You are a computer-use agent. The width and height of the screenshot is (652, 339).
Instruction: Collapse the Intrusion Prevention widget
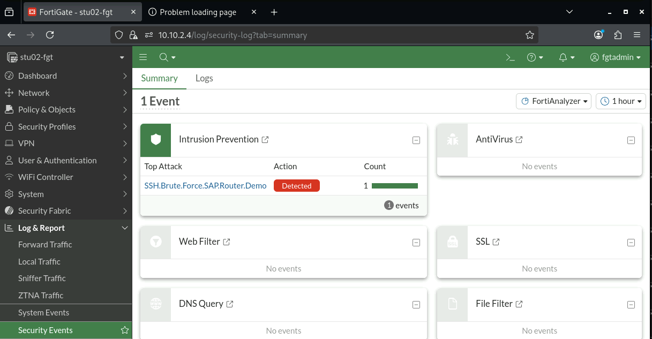point(416,140)
